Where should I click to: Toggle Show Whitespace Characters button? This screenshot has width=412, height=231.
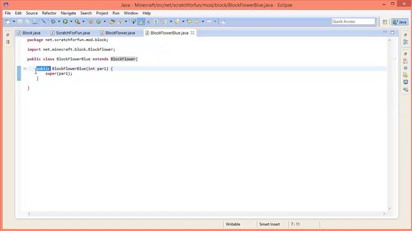click(156, 22)
